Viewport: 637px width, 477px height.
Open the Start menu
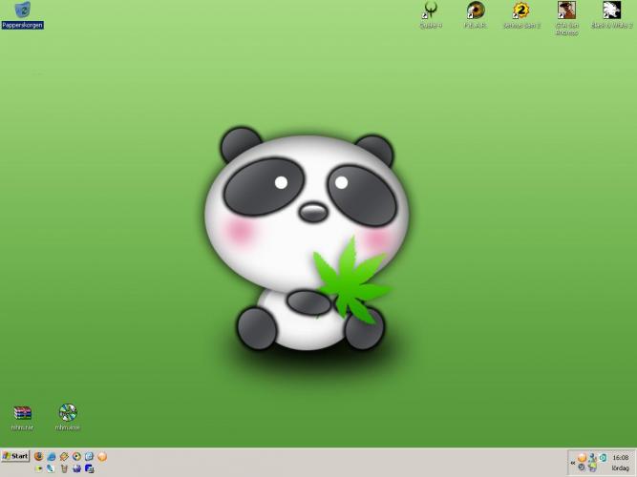pyautogui.click(x=15, y=456)
